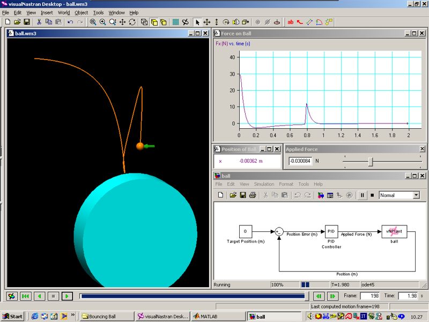The image size is (429, 322).
Task: Click the Simulink save icon
Action: click(x=243, y=195)
